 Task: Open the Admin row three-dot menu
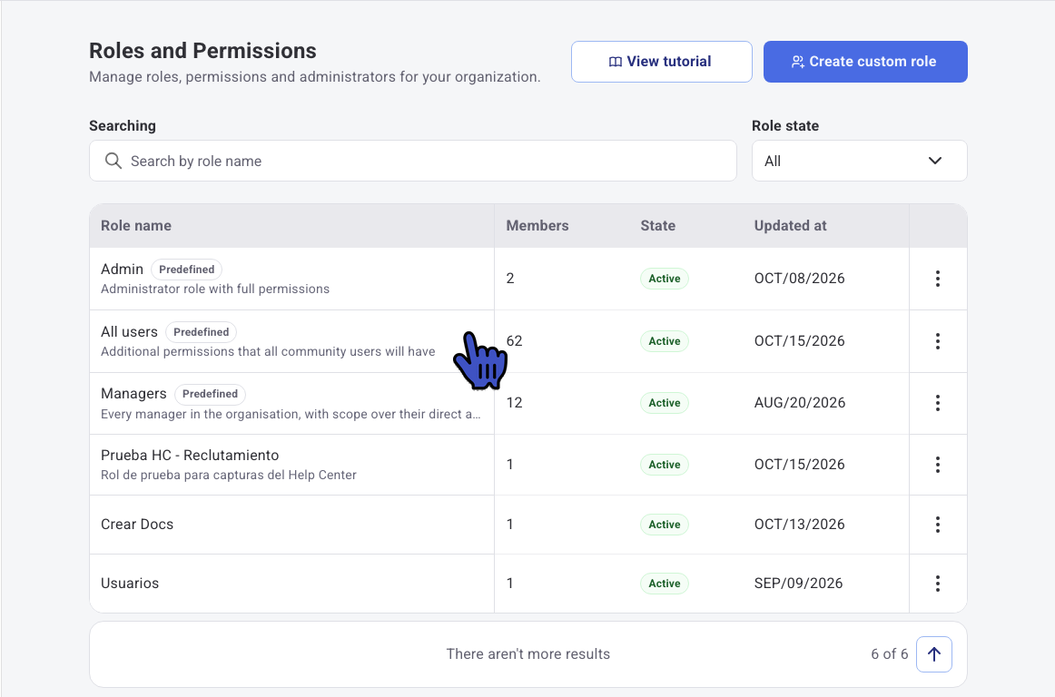coord(937,279)
